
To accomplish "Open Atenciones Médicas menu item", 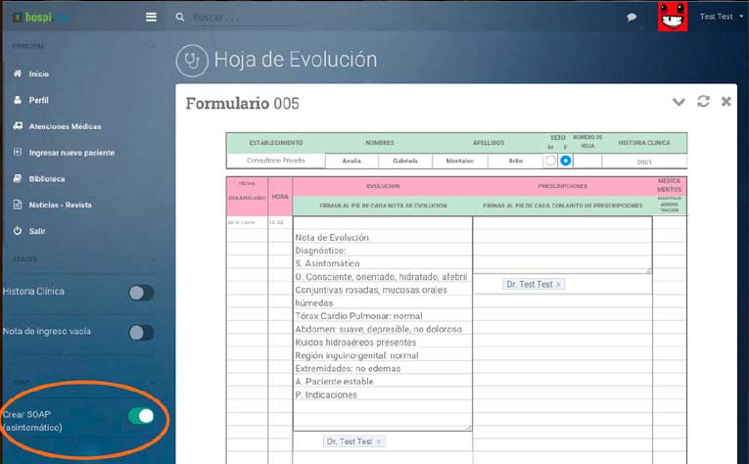I will [x=65, y=126].
